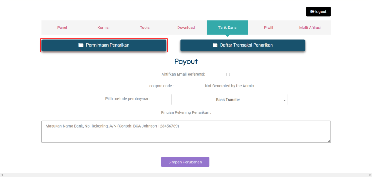Click the wallet icon on Permintaan Penarikan
The image size is (372, 177).
coord(81,45)
